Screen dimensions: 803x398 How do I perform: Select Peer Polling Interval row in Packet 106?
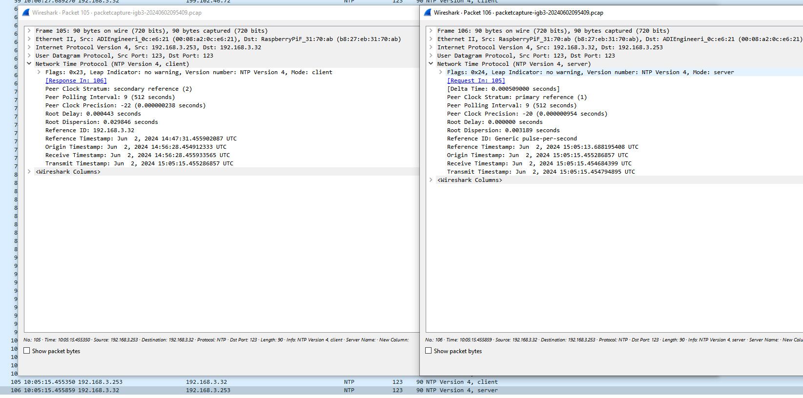(512, 105)
